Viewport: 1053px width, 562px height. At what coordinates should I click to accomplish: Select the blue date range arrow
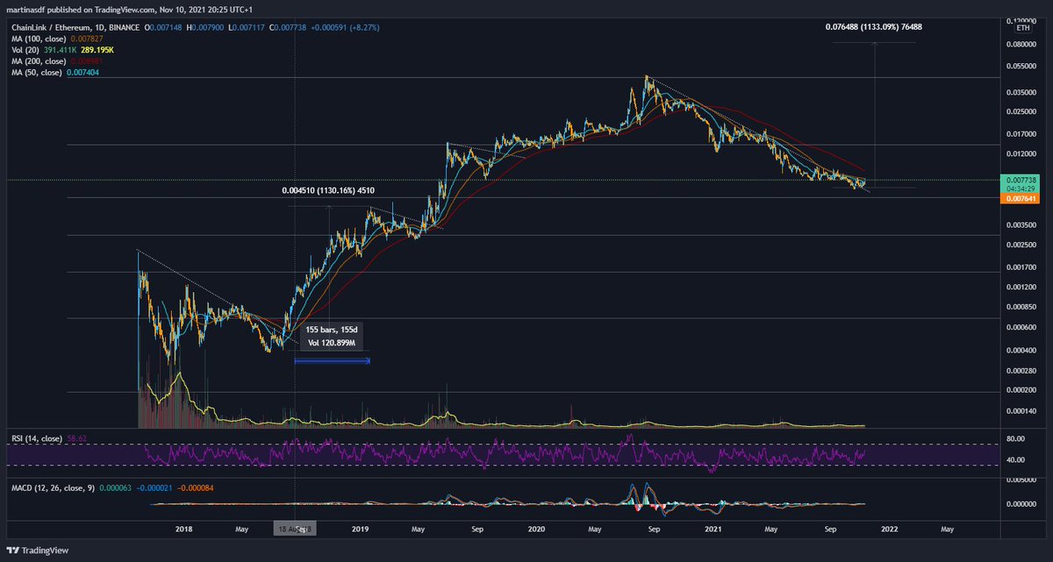click(332, 359)
